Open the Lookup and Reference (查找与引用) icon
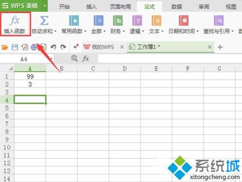Screen dimensions: 242x182 click(x=219, y=20)
